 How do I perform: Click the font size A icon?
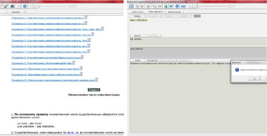(x=6, y=7)
